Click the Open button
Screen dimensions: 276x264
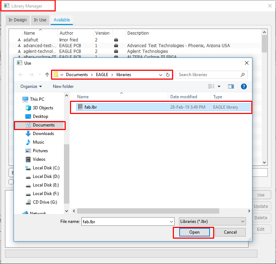point(195,232)
